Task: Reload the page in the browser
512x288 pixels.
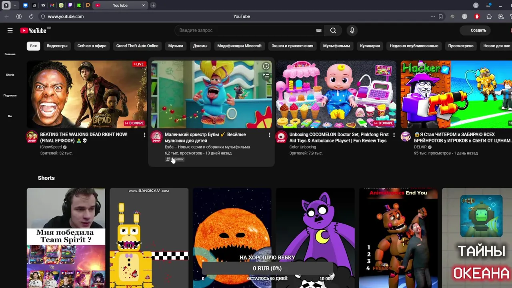Action: 31,16
